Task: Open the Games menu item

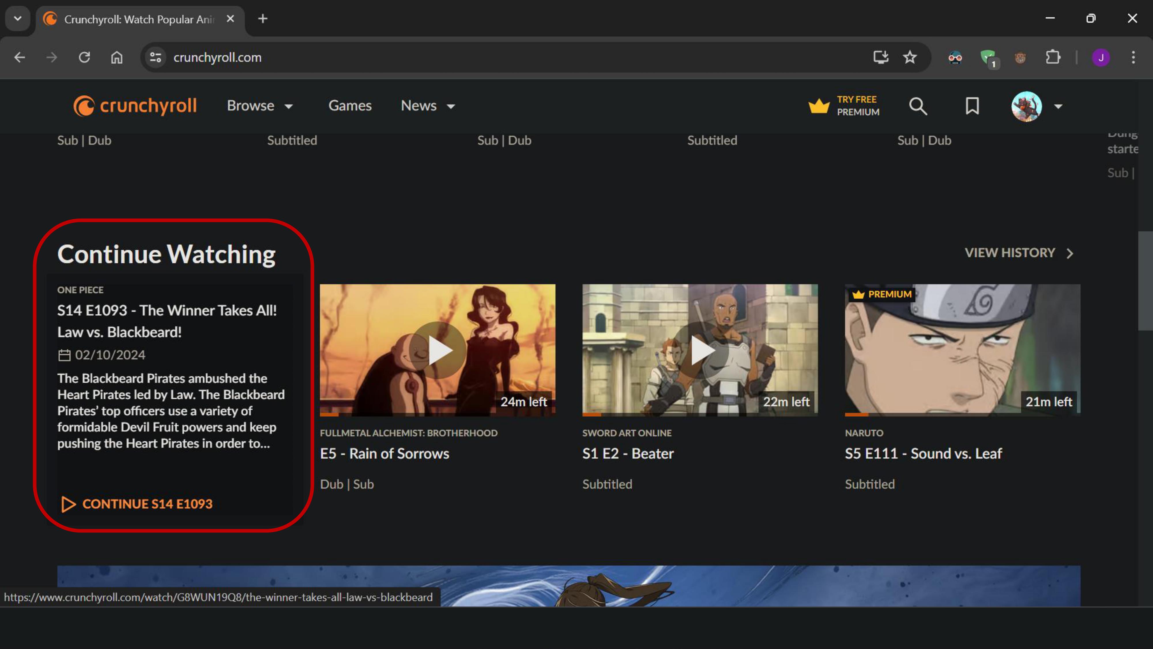Action: point(350,106)
